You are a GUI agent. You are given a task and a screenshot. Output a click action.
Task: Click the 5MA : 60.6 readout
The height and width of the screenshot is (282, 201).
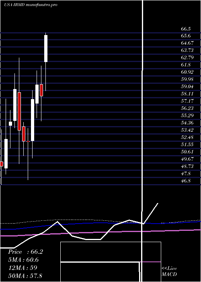click(x=23, y=260)
